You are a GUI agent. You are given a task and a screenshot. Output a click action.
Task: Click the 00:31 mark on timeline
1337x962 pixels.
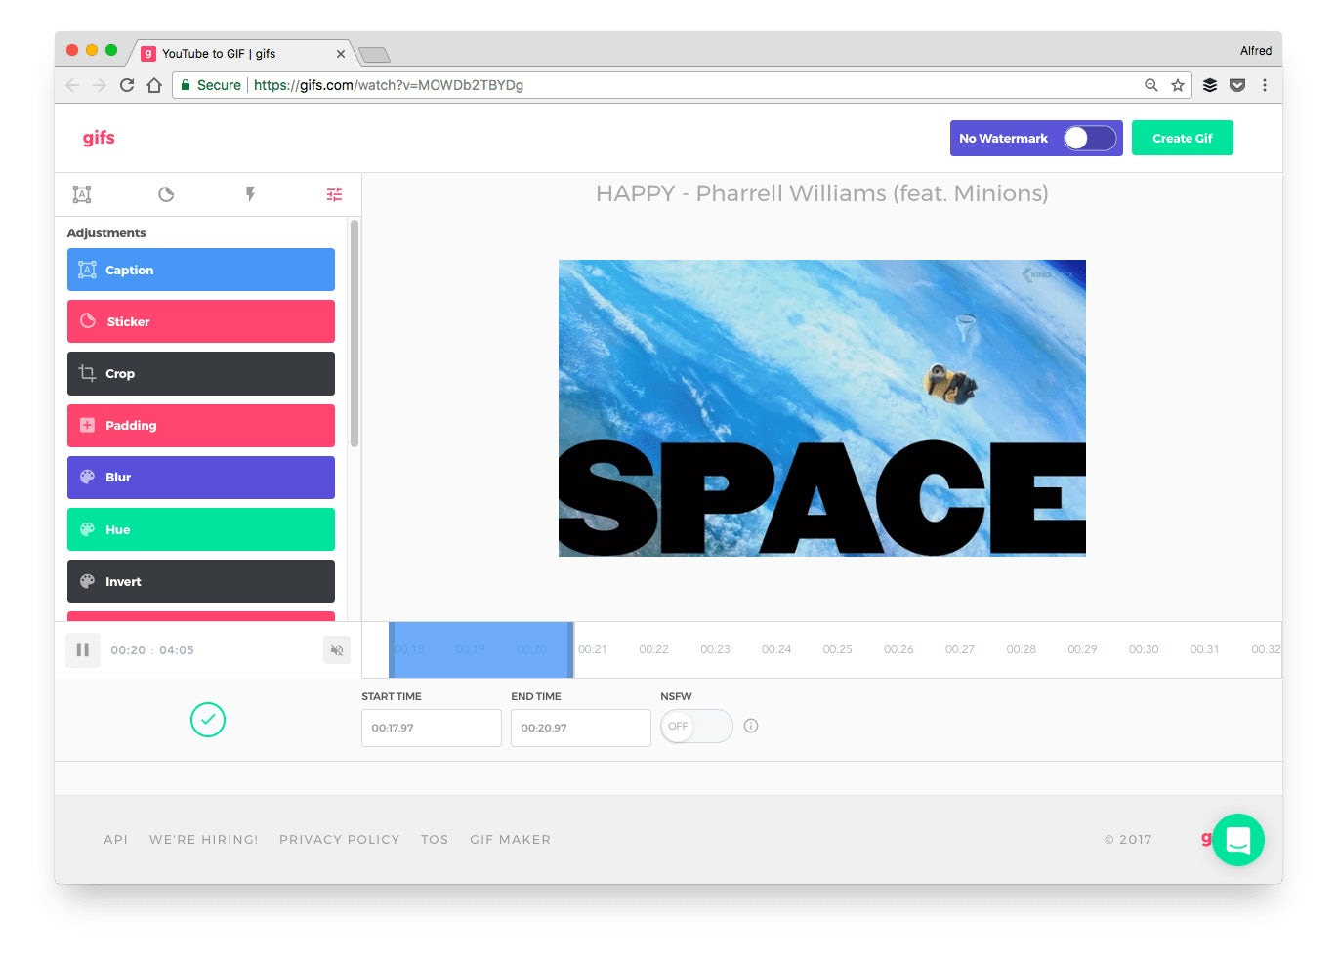click(1204, 649)
